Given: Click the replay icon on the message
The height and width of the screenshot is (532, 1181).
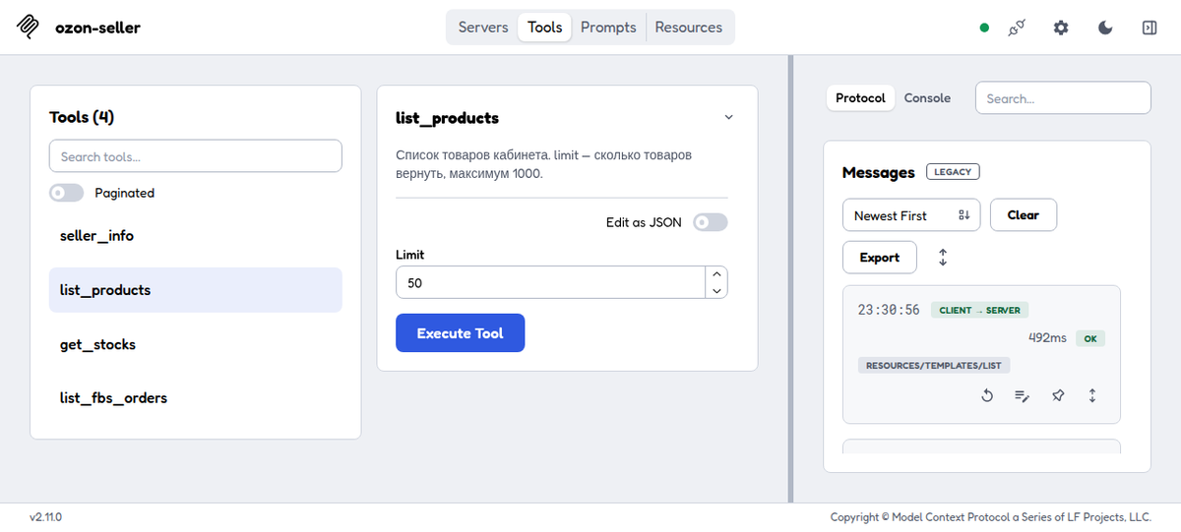Looking at the screenshot, I should pos(987,395).
